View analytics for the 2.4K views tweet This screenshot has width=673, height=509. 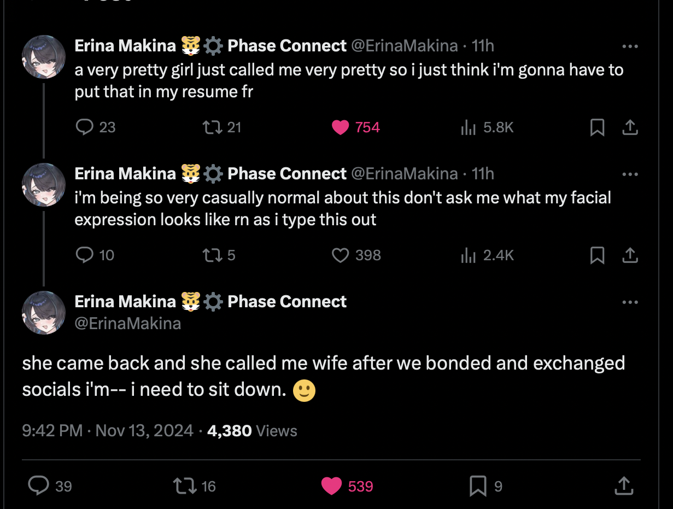(468, 255)
